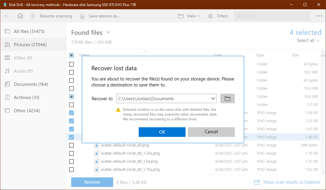Click the Home icon in the toolbar

tap(20, 16)
